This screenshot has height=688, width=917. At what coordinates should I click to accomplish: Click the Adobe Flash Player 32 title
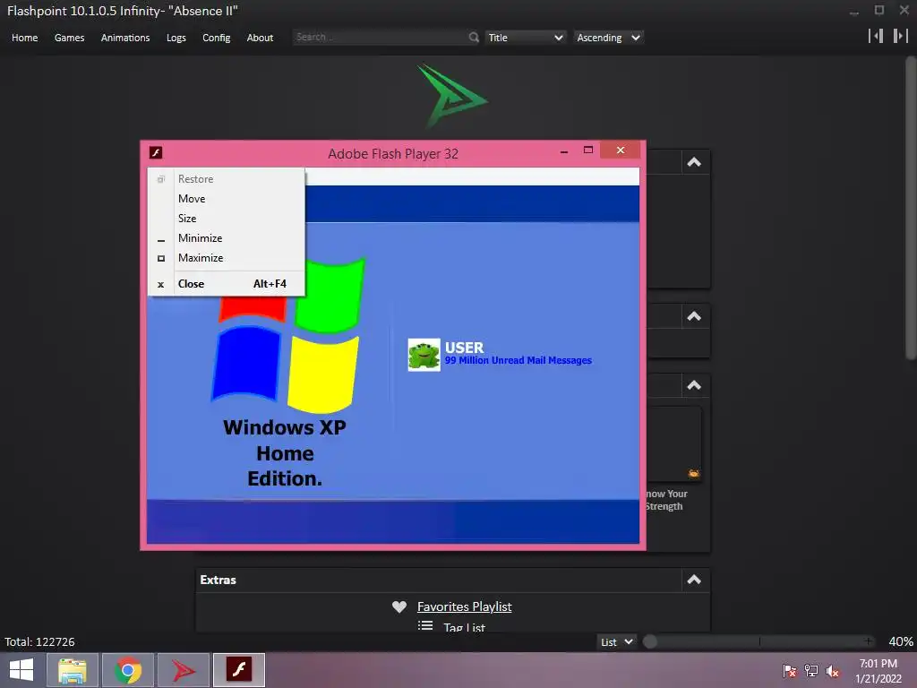393,154
